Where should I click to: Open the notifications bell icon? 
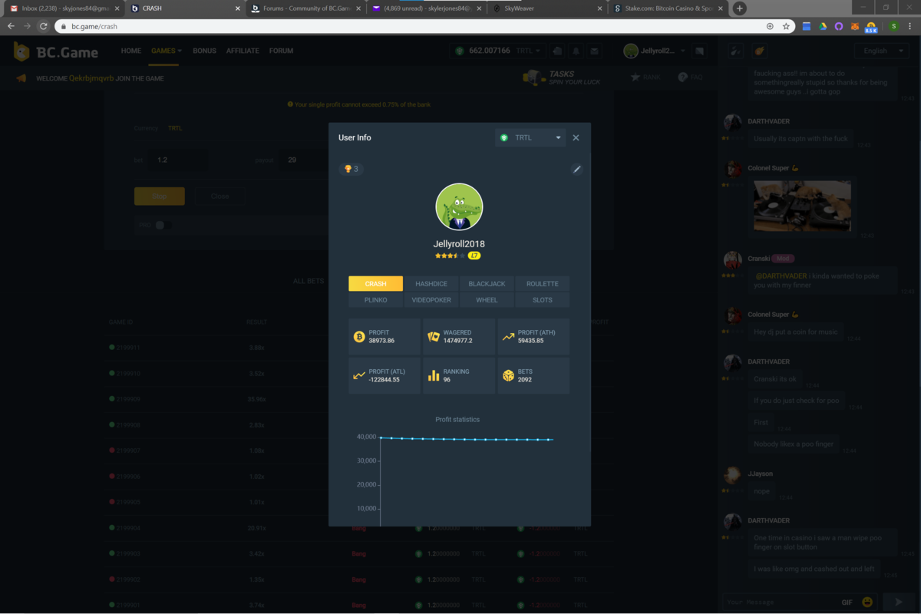click(576, 51)
